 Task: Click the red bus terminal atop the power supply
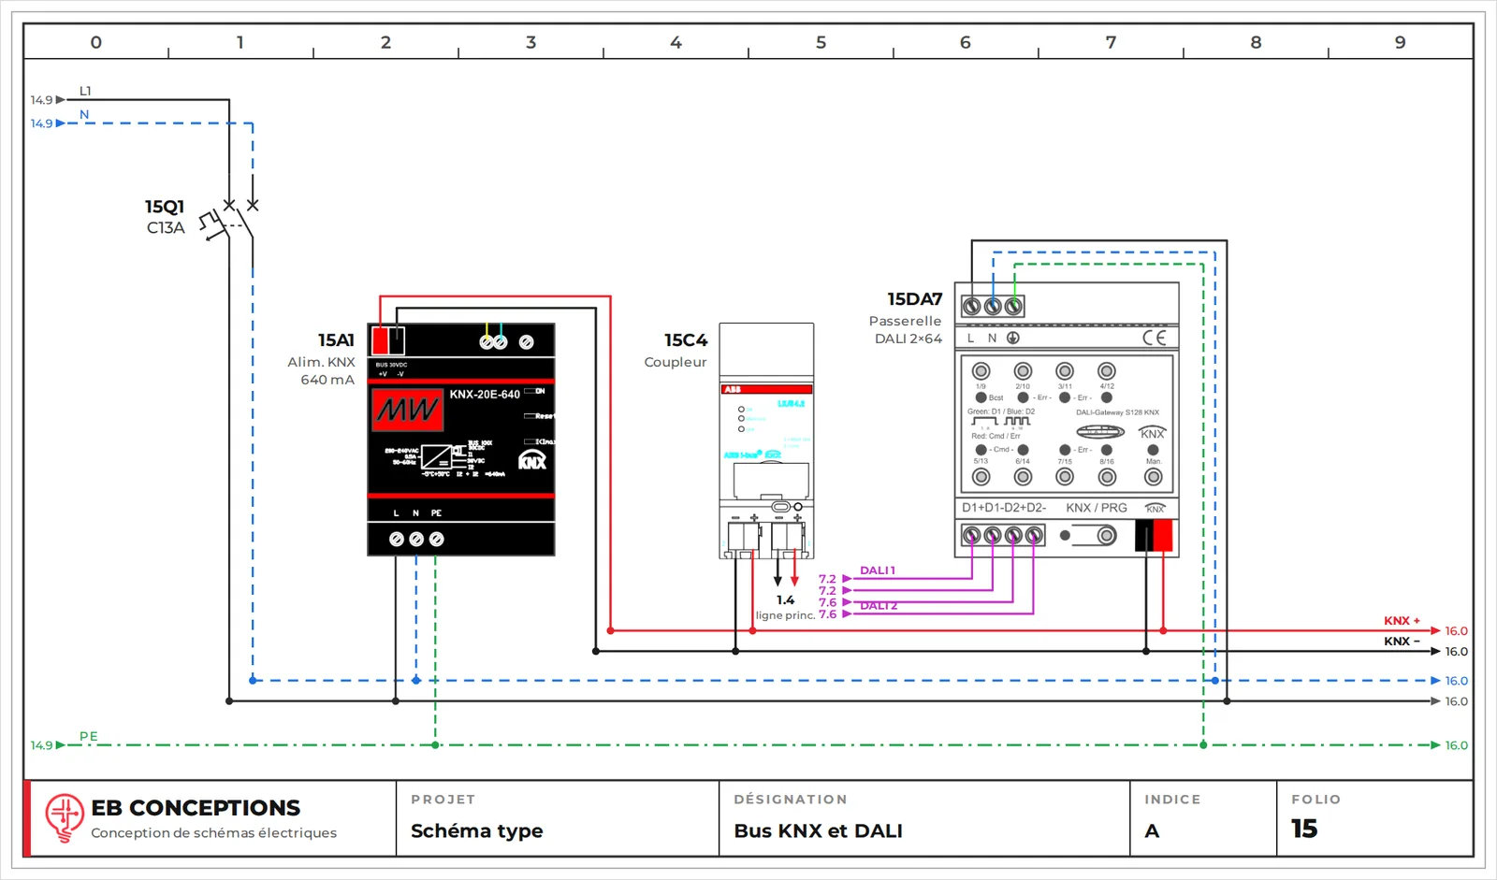380,340
